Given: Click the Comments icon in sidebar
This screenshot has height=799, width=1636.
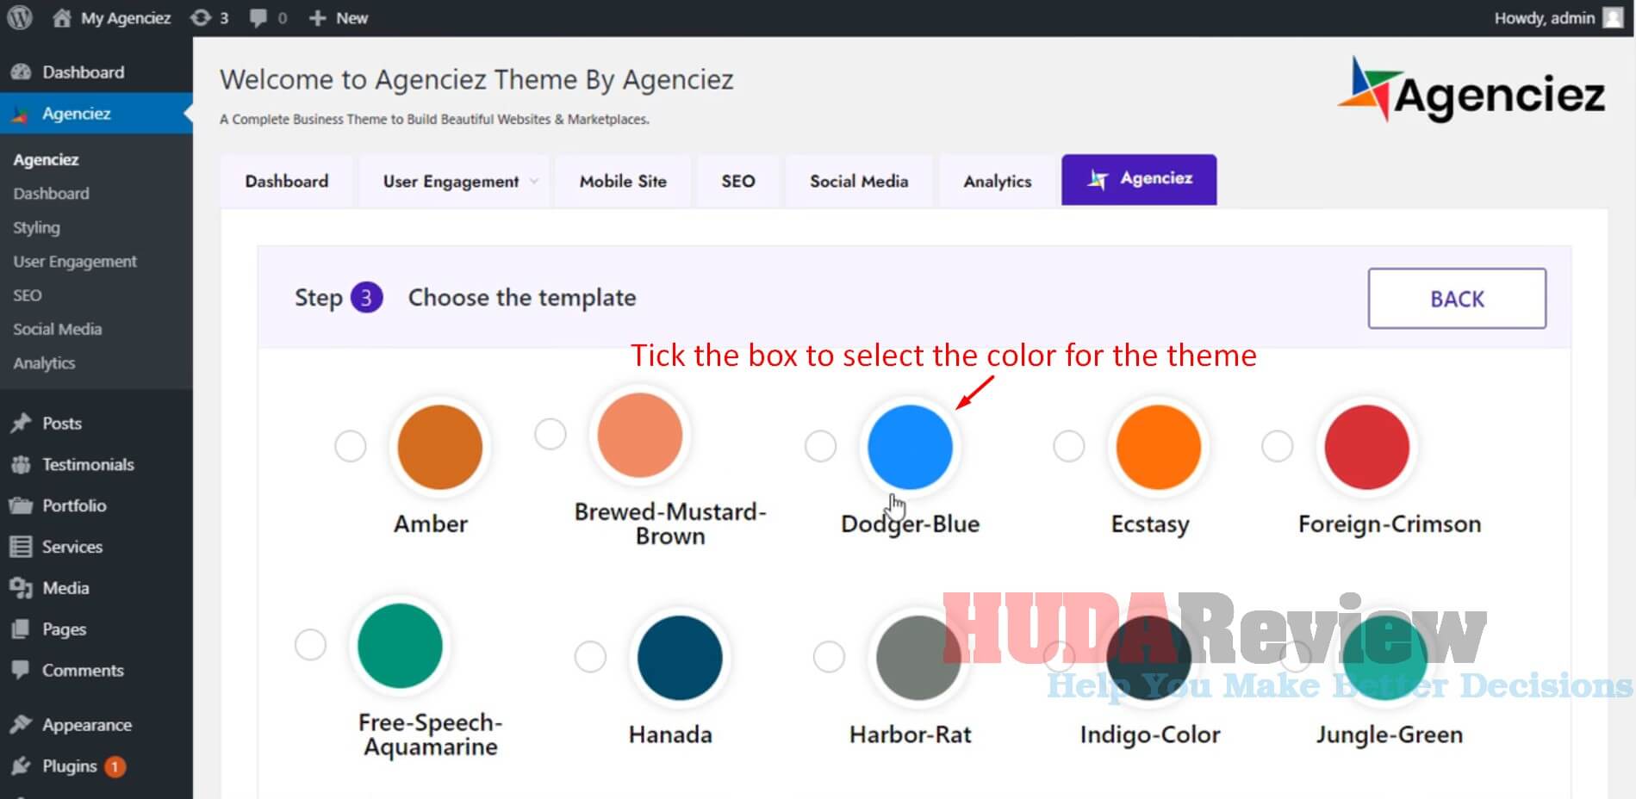Looking at the screenshot, I should pyautogui.click(x=22, y=670).
